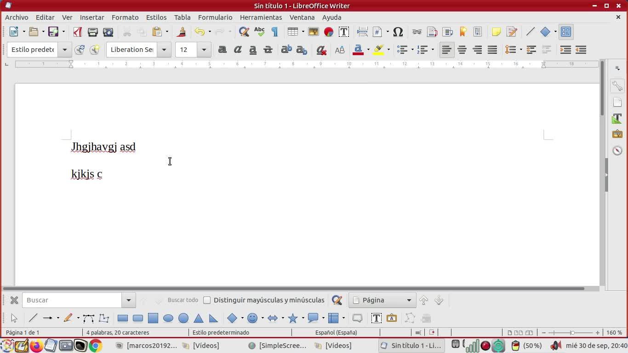Open the Navigator compass in sidebar
This screenshot has height=353, width=628.
(x=617, y=150)
